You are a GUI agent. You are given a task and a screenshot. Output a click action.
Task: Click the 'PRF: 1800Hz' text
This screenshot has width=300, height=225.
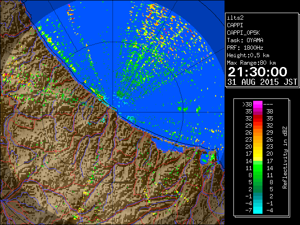(x=245, y=48)
